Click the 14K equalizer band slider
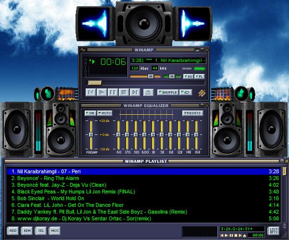Screen dimensions: 289x240 (x=188, y=135)
